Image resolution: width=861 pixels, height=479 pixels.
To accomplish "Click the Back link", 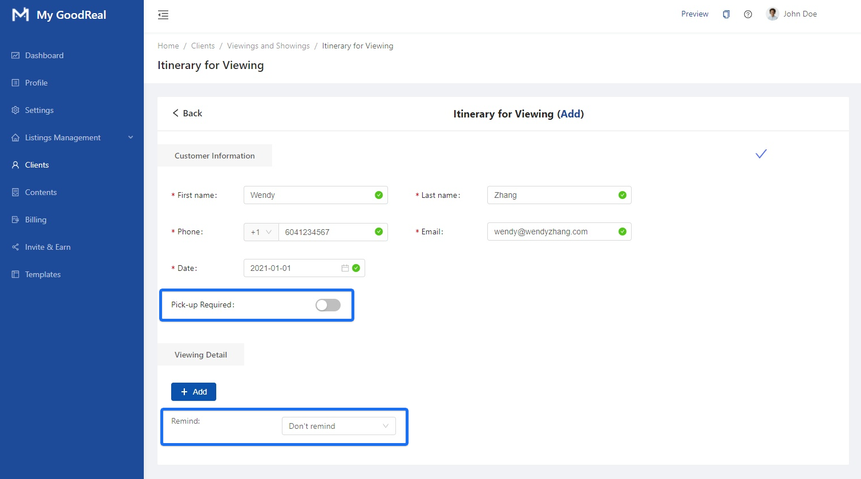I will pos(187,113).
